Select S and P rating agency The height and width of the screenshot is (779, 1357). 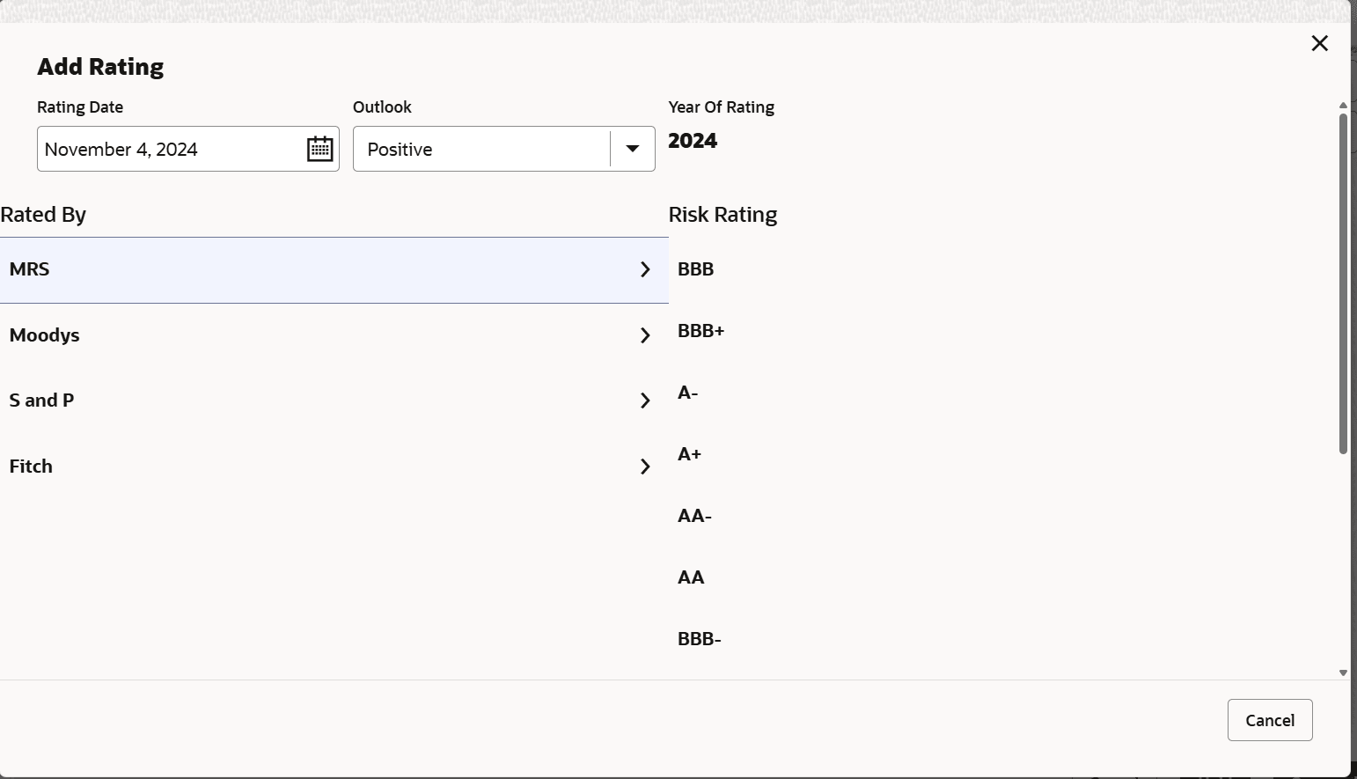[42, 401]
